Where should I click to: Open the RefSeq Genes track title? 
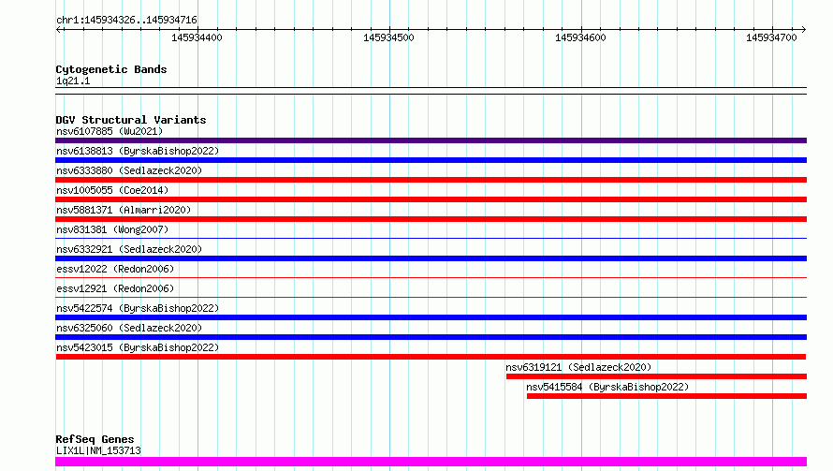click(95, 439)
